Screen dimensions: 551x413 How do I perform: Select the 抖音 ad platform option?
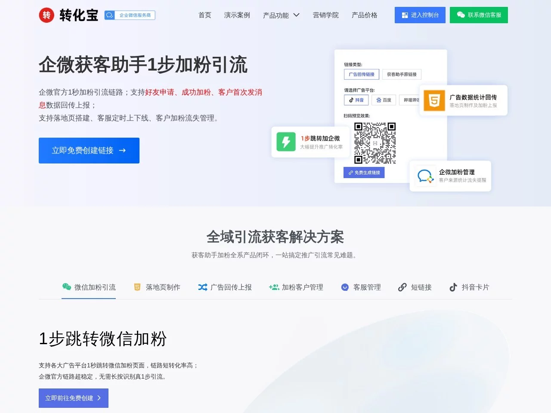pyautogui.click(x=356, y=100)
